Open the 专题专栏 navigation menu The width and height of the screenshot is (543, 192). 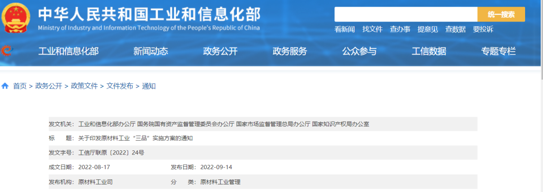pyautogui.click(x=499, y=51)
